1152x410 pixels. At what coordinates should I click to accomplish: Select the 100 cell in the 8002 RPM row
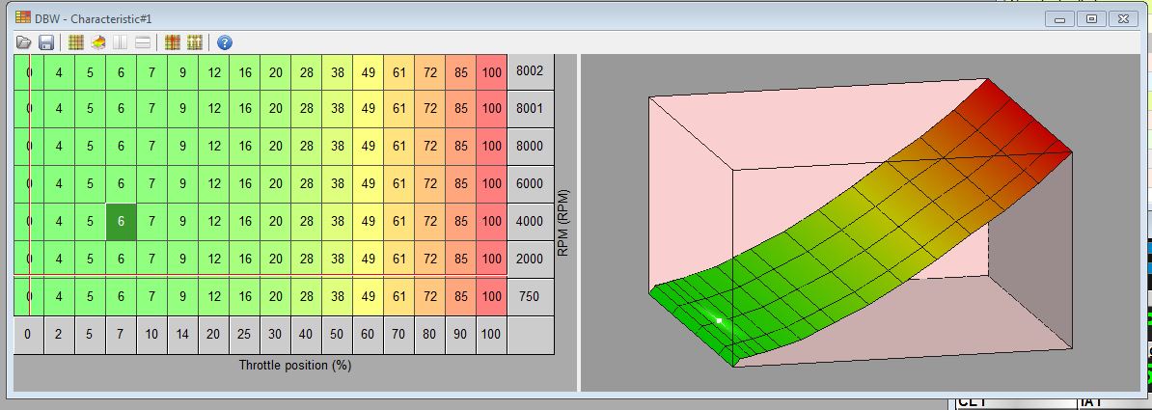(x=492, y=71)
